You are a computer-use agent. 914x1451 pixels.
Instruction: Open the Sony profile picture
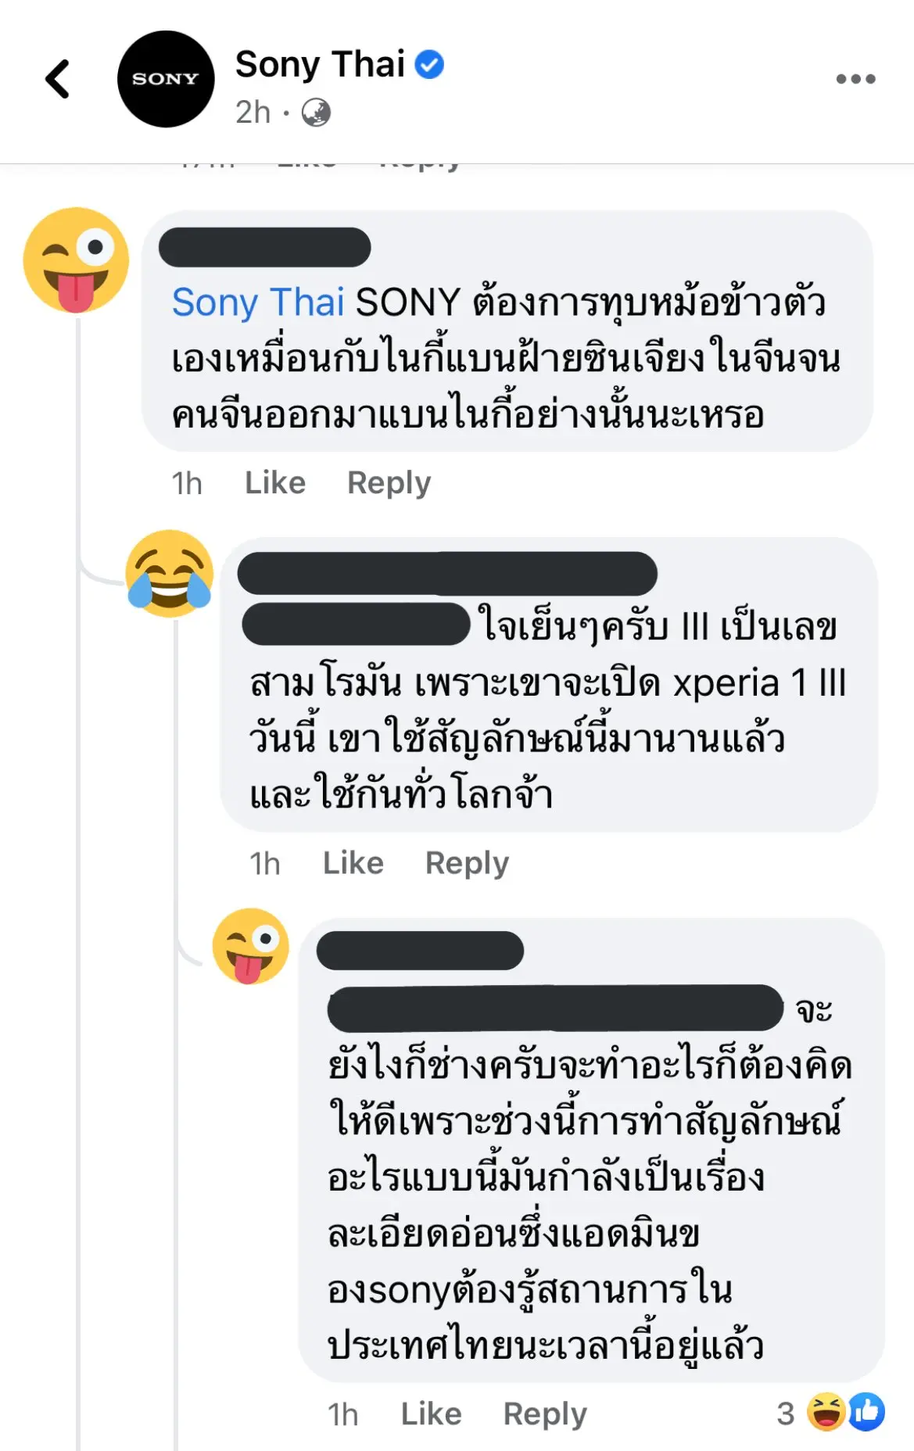pyautogui.click(x=165, y=79)
